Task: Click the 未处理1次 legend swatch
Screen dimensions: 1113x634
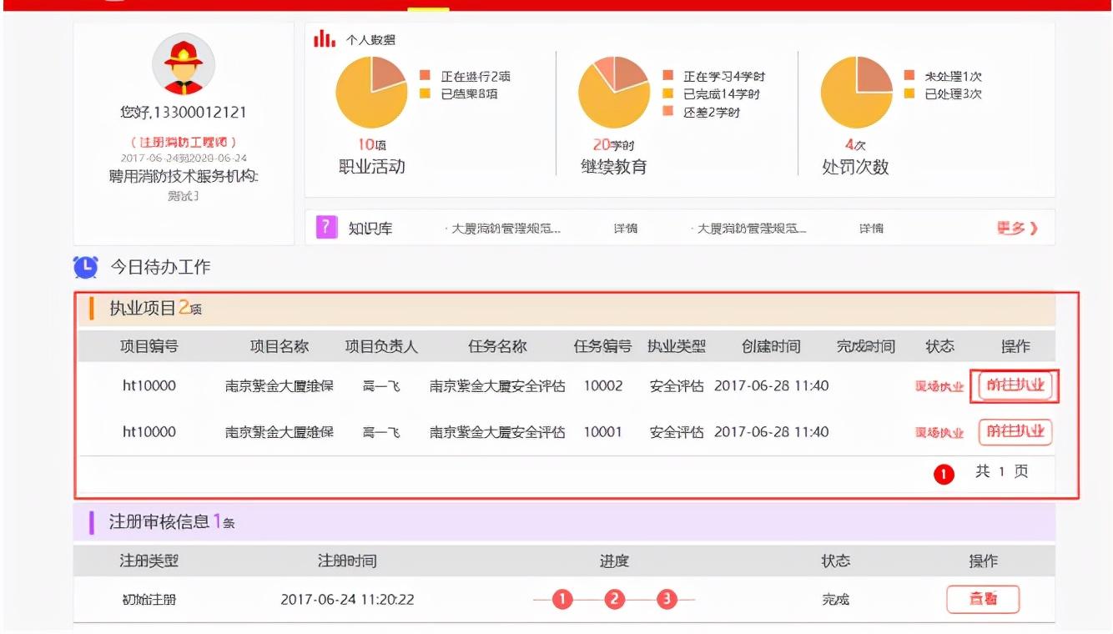Action: pyautogui.click(x=909, y=76)
